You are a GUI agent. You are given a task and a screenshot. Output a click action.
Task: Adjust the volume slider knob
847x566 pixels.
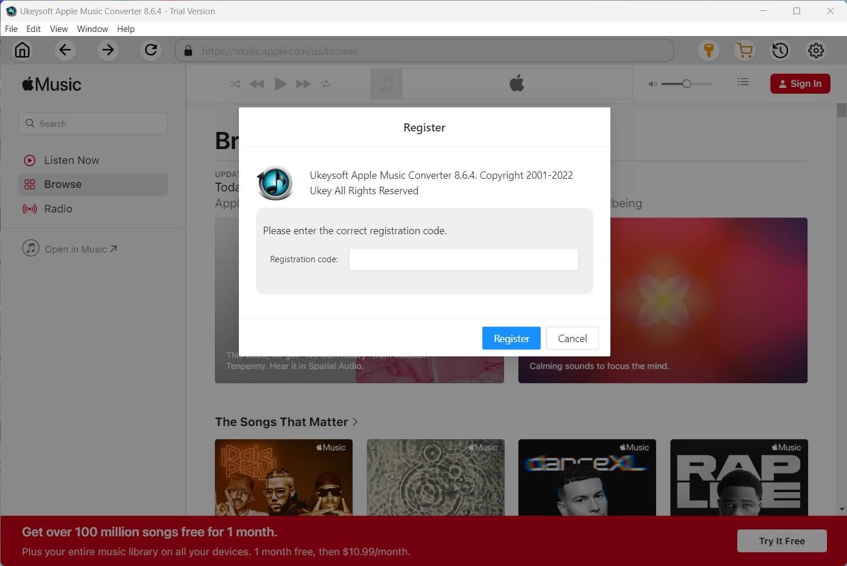click(686, 84)
